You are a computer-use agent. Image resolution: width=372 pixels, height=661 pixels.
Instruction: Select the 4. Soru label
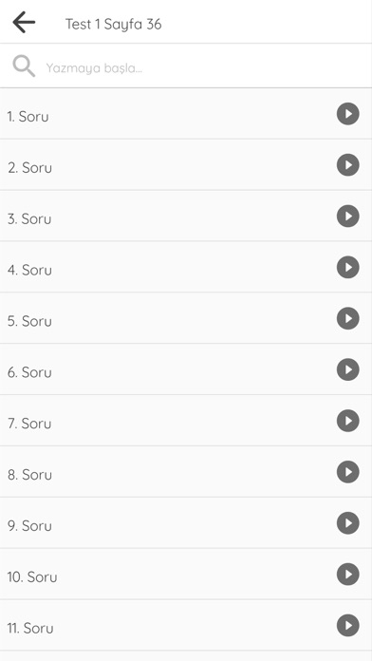(x=29, y=270)
